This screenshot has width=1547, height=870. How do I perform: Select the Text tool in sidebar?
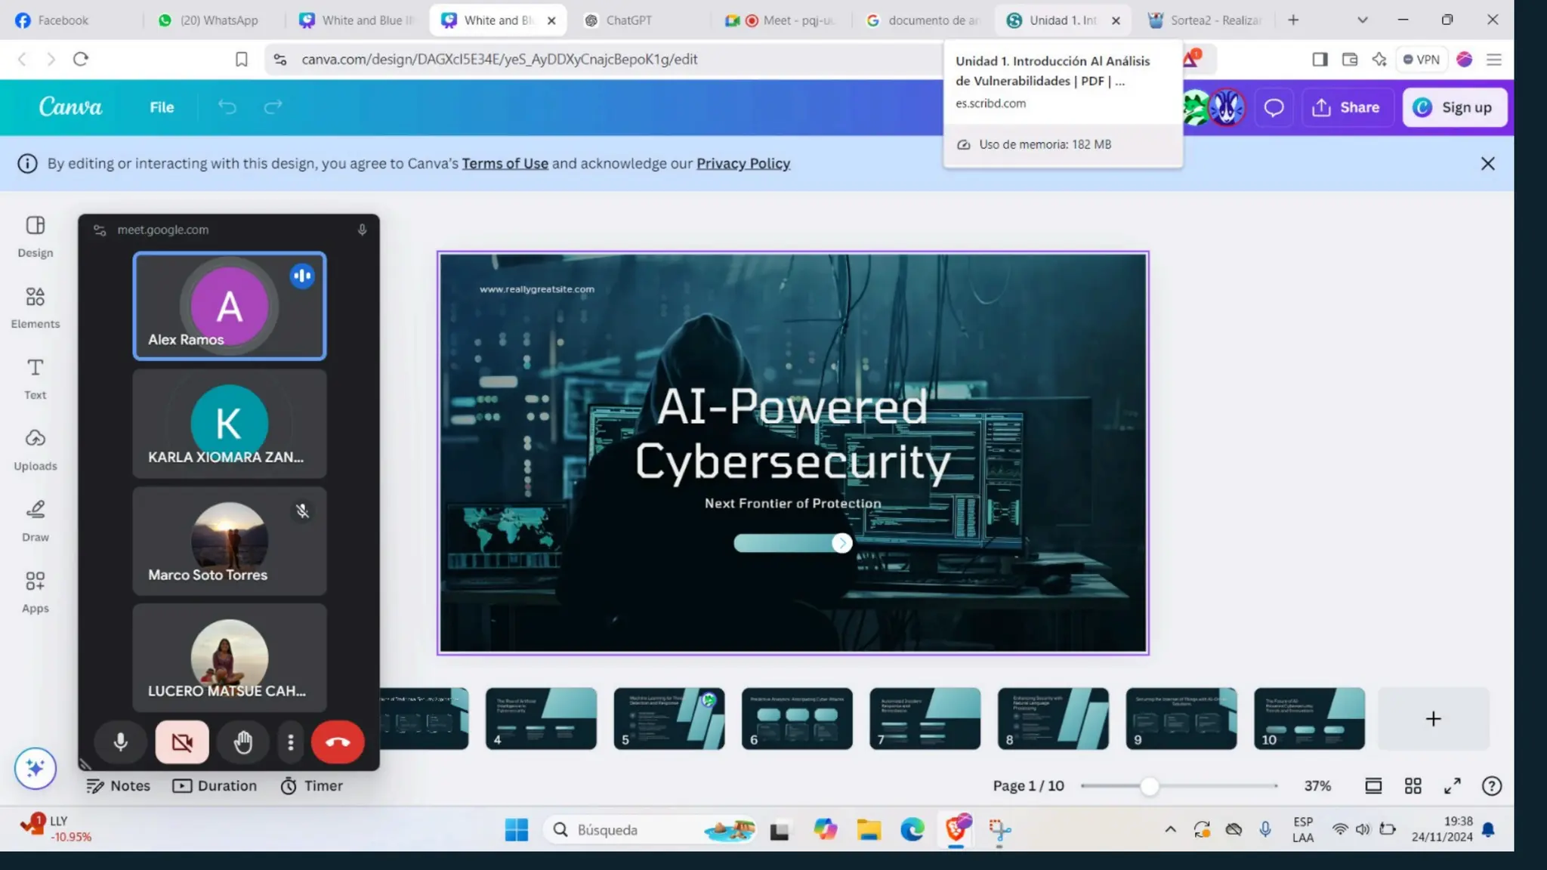(35, 378)
